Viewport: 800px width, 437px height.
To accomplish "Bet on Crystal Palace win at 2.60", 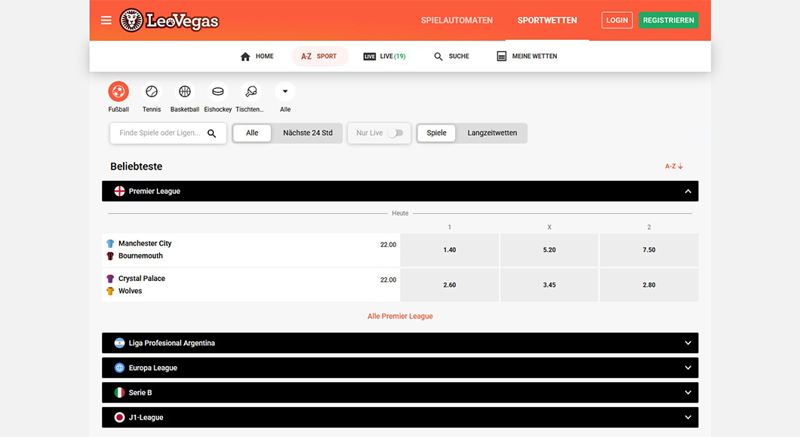I will (450, 286).
